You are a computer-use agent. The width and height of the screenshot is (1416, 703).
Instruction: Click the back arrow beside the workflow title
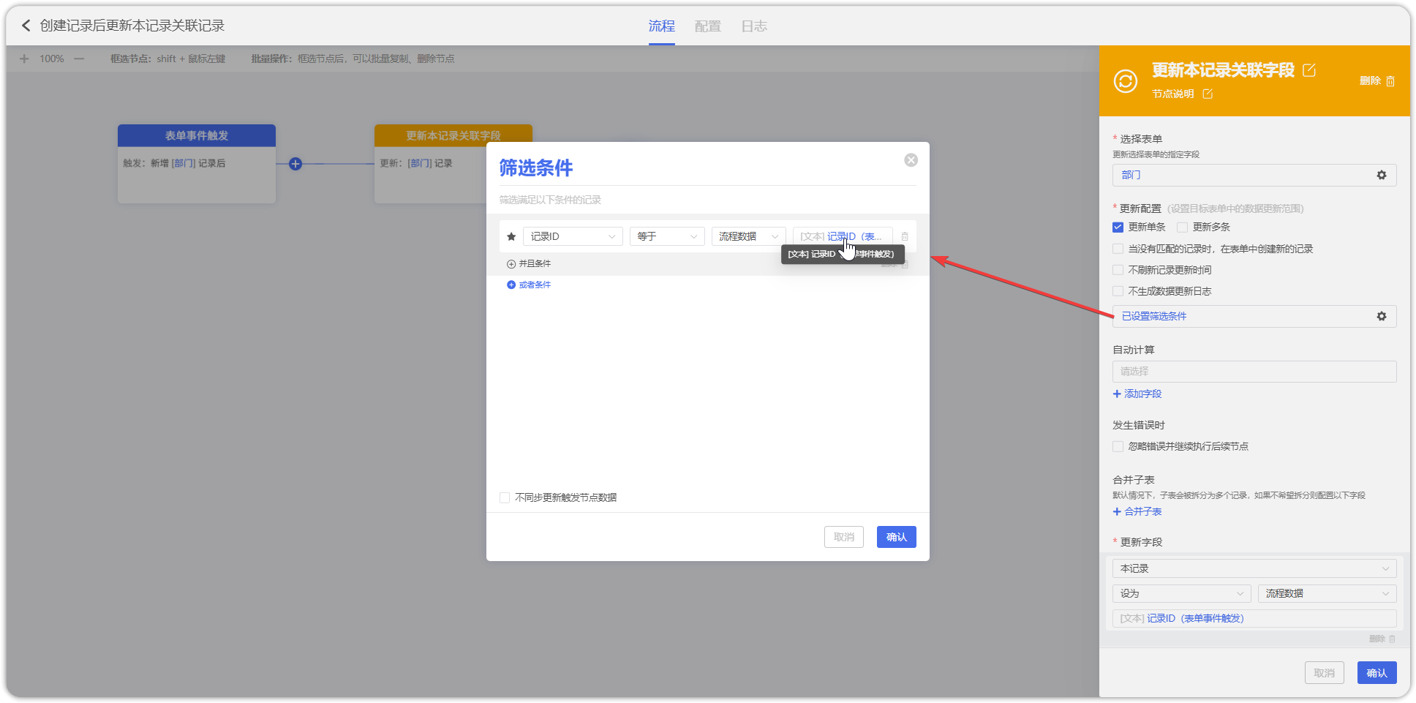pos(26,26)
